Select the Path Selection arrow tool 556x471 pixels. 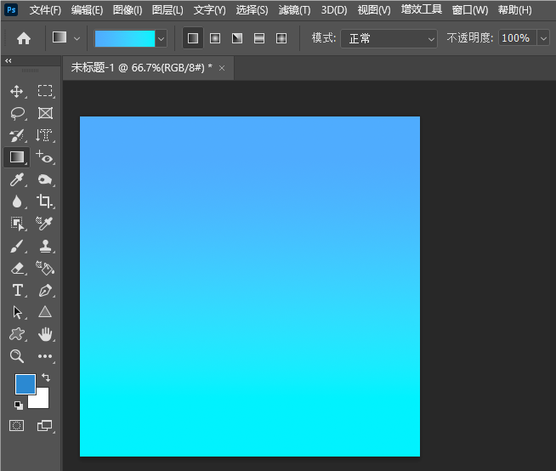click(17, 312)
